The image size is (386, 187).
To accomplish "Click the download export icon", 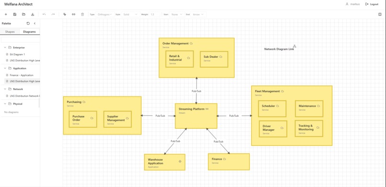I will tap(33, 14).
